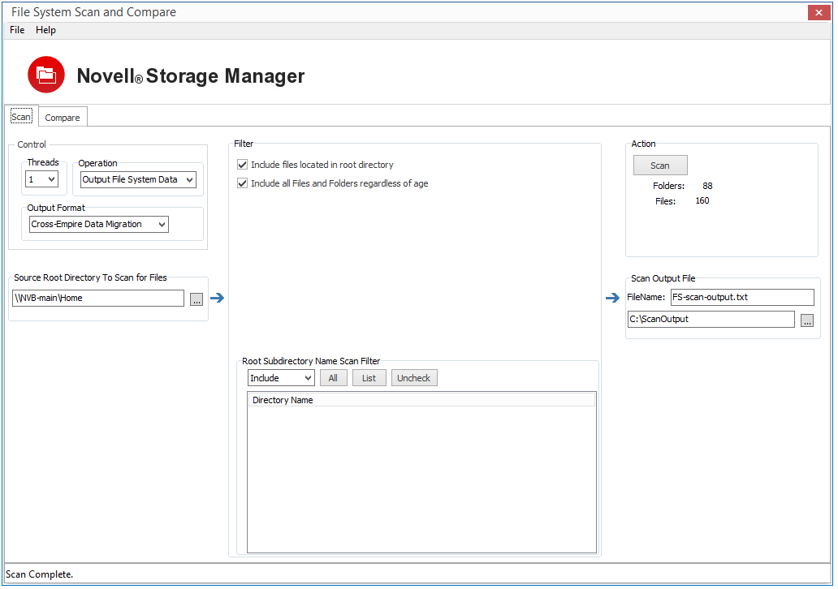Close the File System Scan window
This screenshot has width=838, height=589.
click(818, 12)
